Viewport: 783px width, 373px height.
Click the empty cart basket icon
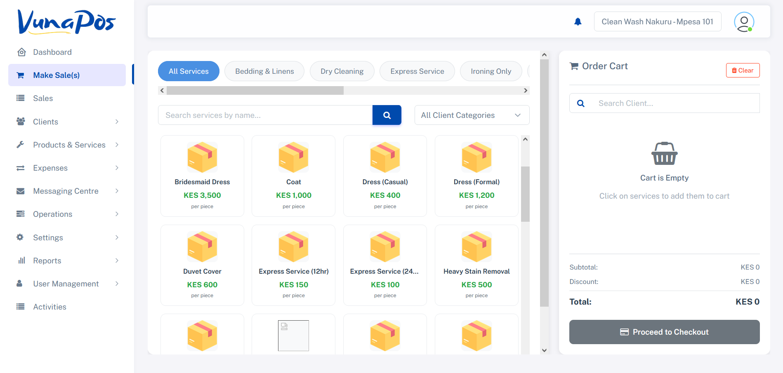click(664, 153)
